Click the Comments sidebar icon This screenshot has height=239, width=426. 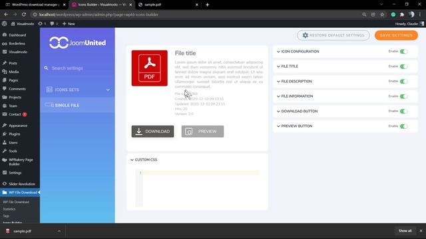[5, 88]
